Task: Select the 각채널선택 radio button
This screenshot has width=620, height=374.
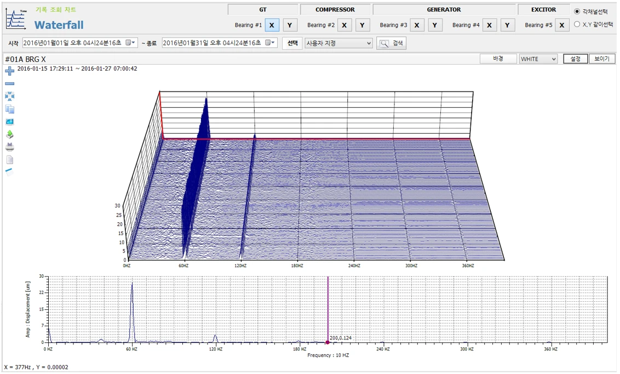Action: click(577, 11)
